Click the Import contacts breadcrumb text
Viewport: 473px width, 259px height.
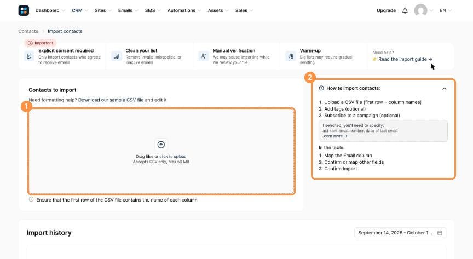pos(65,31)
